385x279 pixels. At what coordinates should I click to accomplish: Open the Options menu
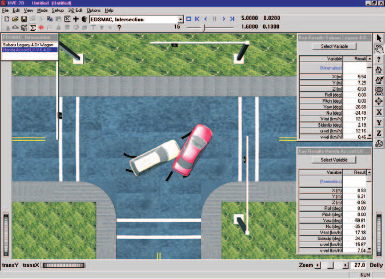click(x=94, y=10)
